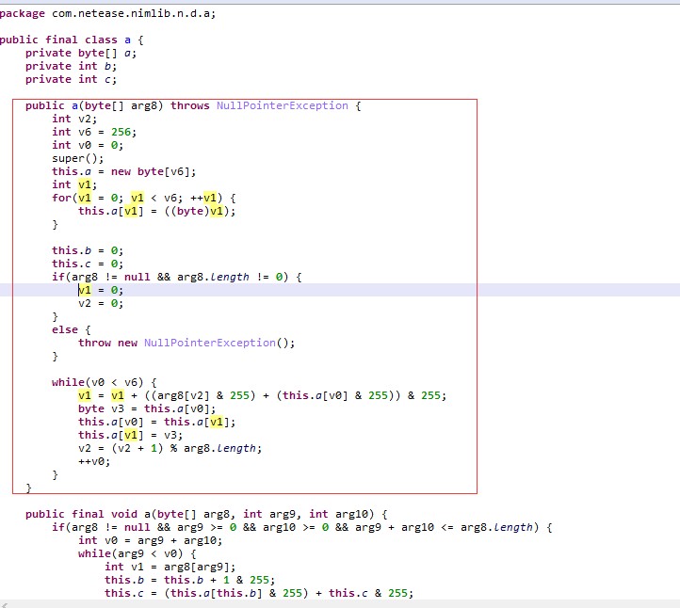Viewport: 680px width, 608px height.
Task: Click the 'this.a[v0] = this.a[v1];' line
Action: [x=157, y=422]
